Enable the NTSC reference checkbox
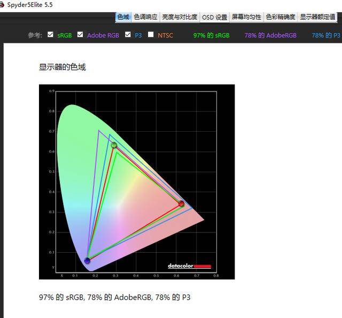 [x=151, y=35]
